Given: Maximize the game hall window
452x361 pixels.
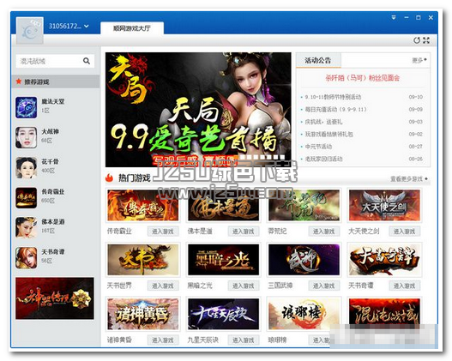Looking at the screenshot, I should coord(419,17).
